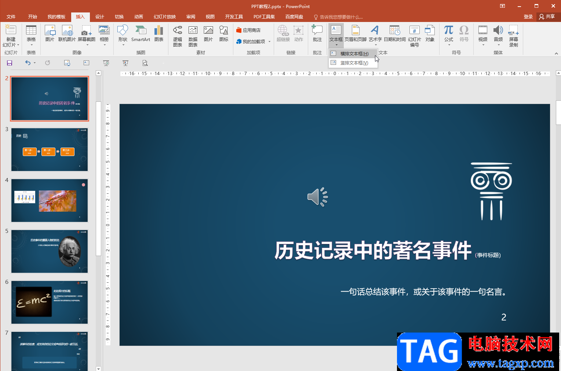Insert slide number 幻灯片编号

click(x=415, y=36)
